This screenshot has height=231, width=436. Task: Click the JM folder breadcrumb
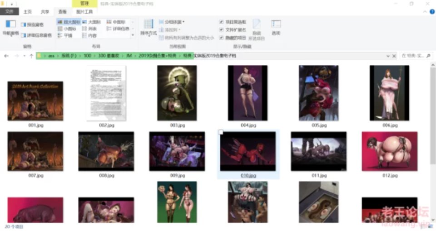129,56
